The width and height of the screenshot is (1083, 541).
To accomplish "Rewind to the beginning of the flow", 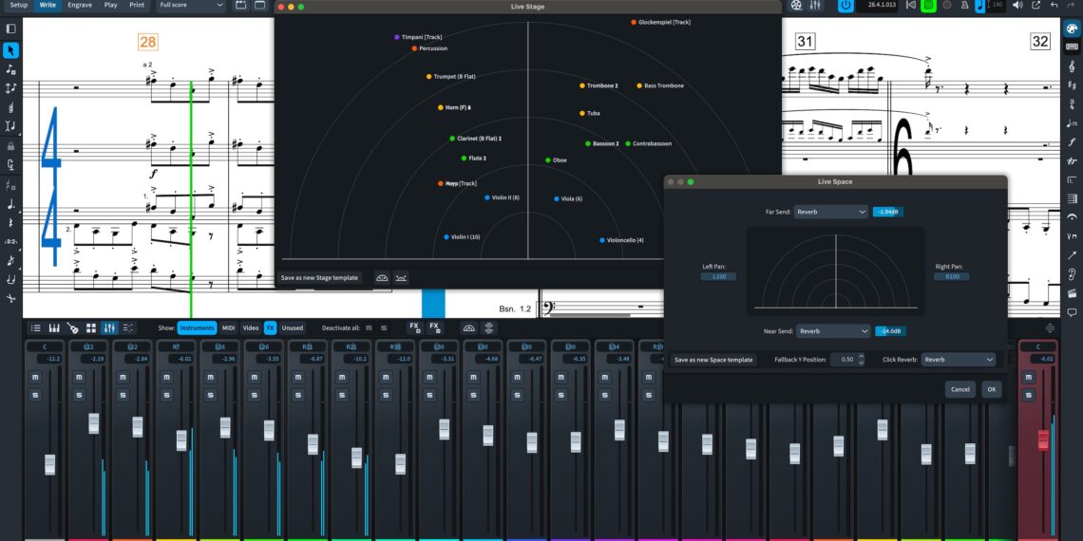I will click(x=910, y=6).
